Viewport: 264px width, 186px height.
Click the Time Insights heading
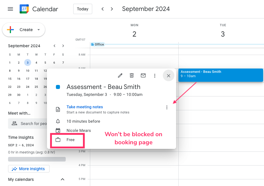click(21, 137)
